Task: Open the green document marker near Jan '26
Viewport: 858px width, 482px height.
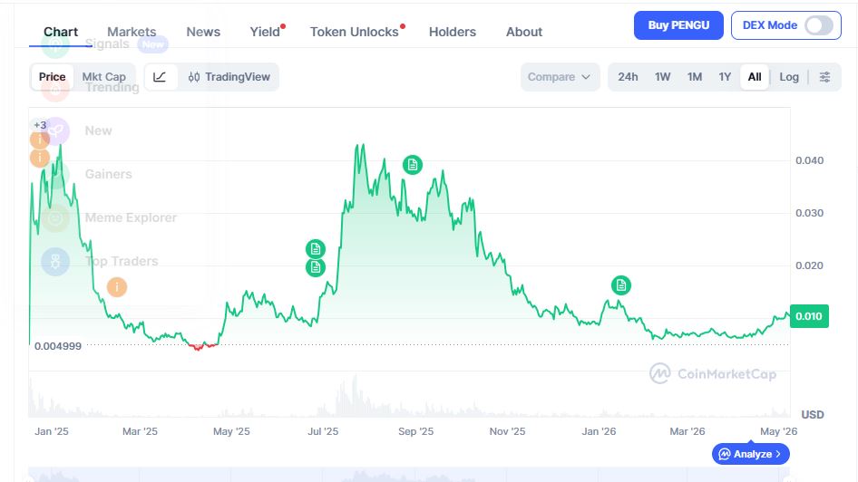Action: point(621,285)
